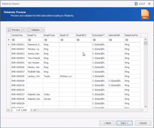The width and height of the screenshot is (154, 128).
Task: Sort by the Control Number column header
Action: tap(19, 35)
